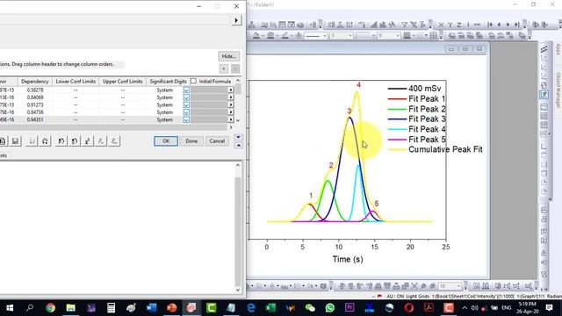Click the Lower Conf Limits column header
This screenshot has width=562, height=316.
[x=76, y=82]
